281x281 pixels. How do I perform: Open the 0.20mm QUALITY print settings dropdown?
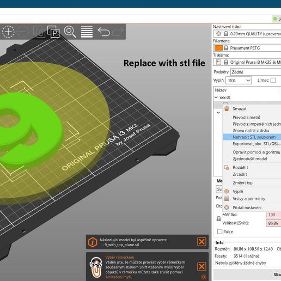point(247,34)
